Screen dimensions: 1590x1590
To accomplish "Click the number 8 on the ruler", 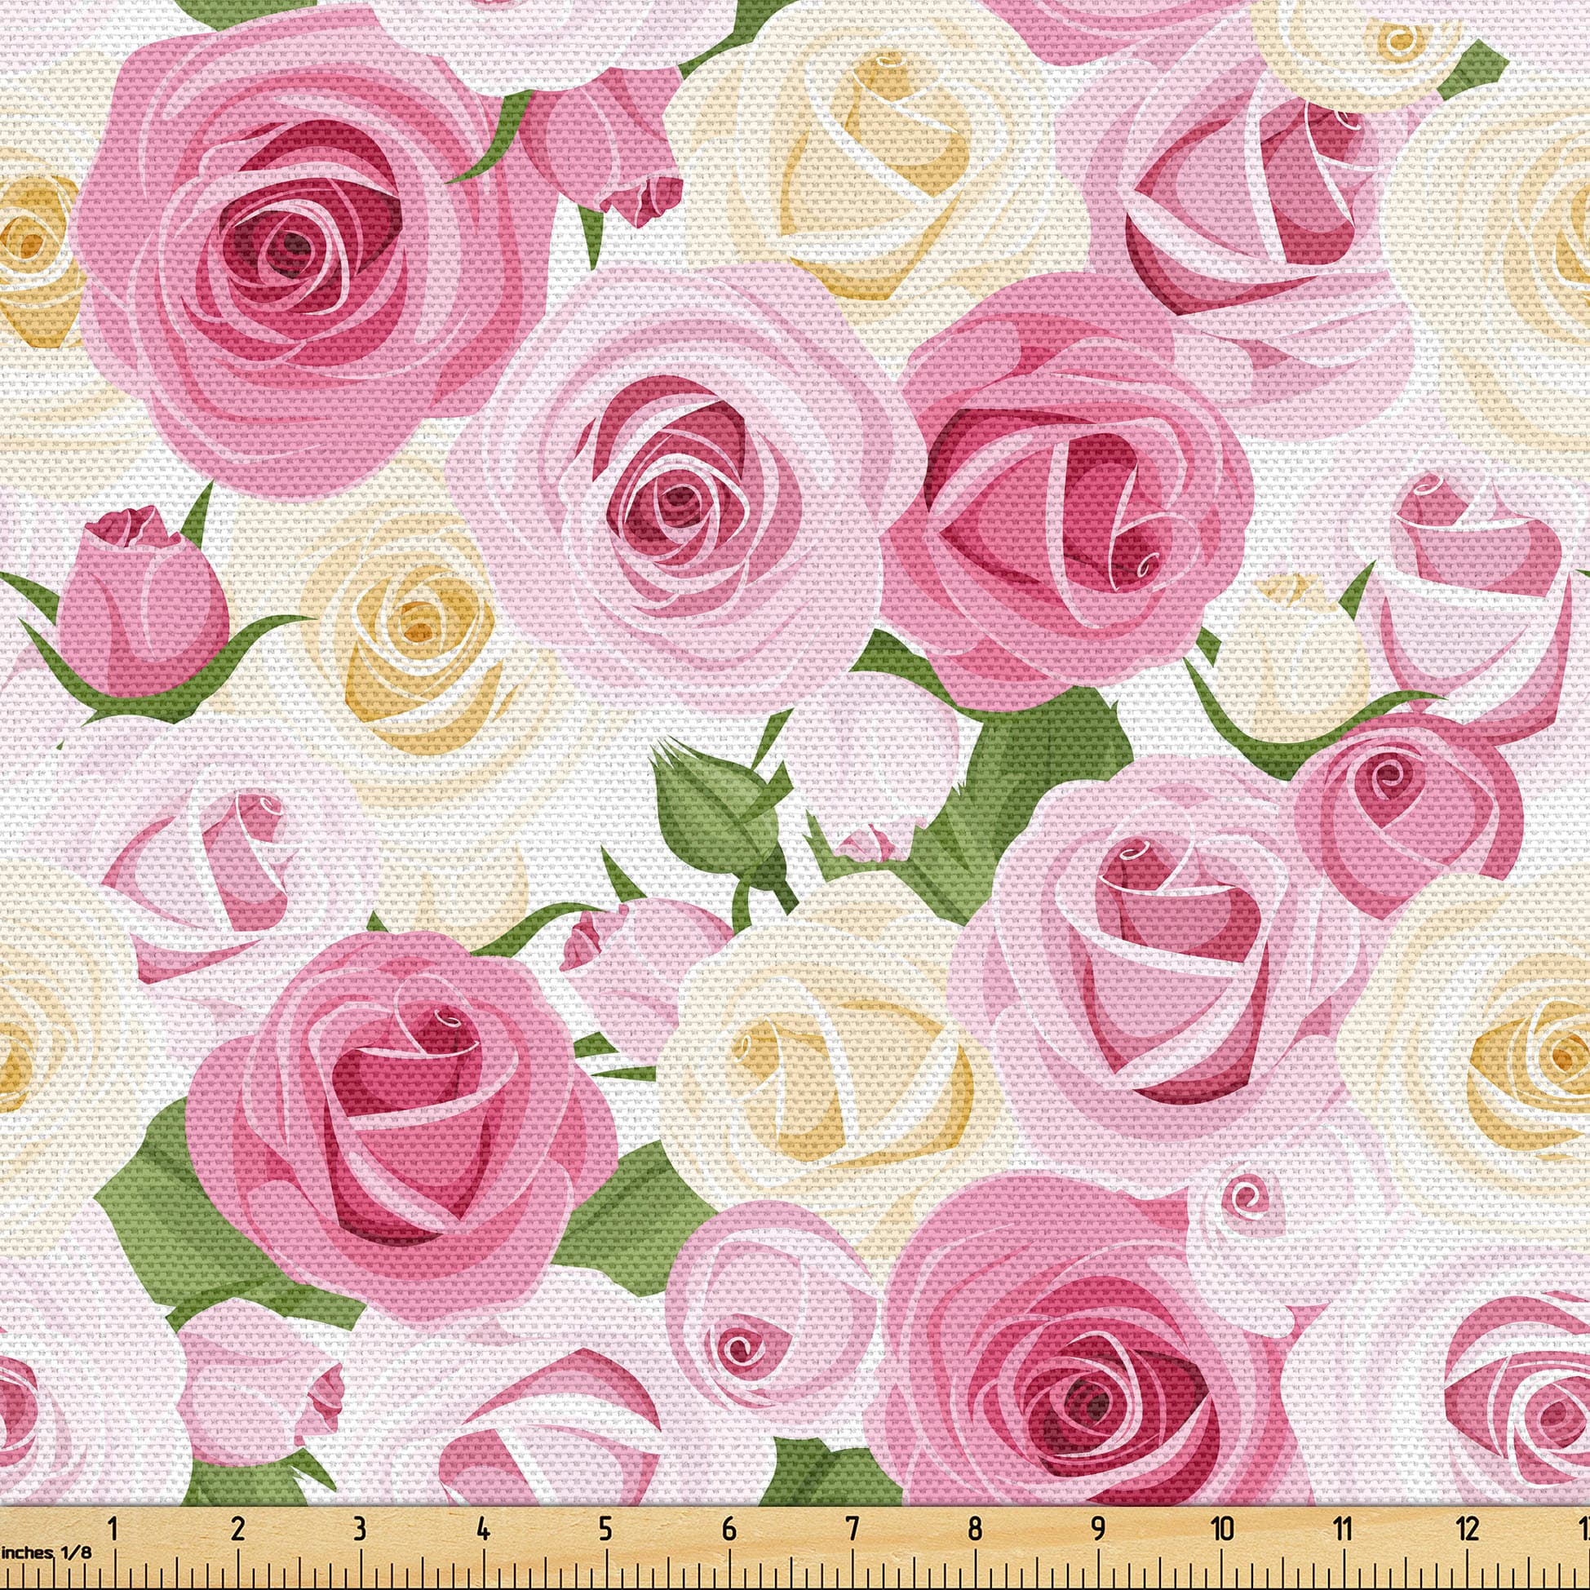I will [x=975, y=1530].
